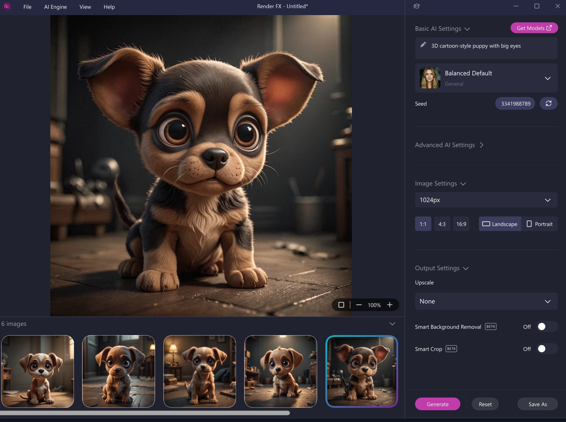
Task: Open the Upscale dropdown set to None
Action: coord(486,301)
